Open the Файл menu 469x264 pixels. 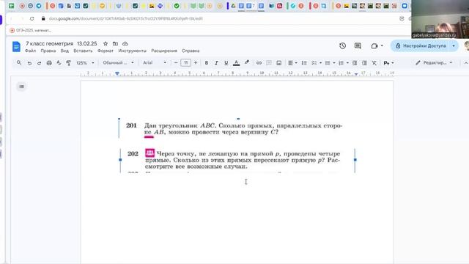coord(30,51)
